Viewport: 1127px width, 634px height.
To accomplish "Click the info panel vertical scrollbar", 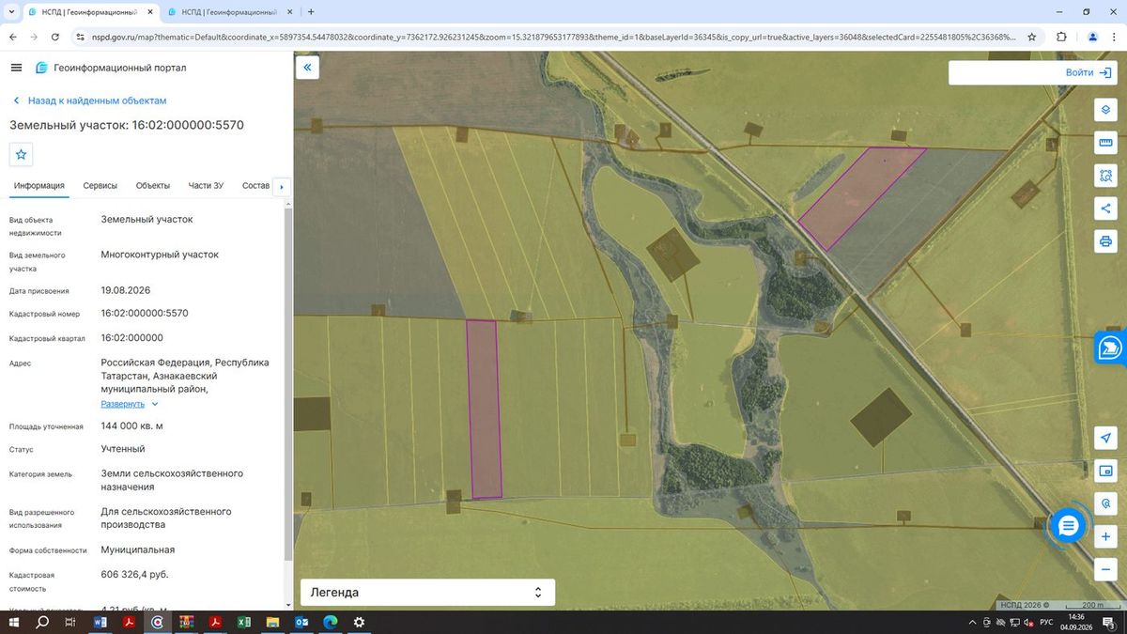I will (x=287, y=385).
